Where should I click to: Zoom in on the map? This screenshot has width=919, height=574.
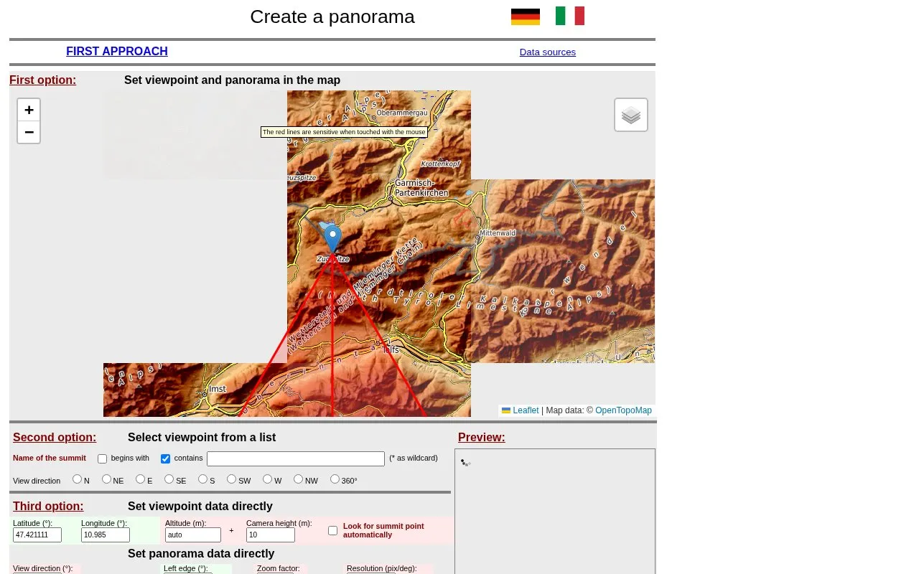tap(29, 110)
